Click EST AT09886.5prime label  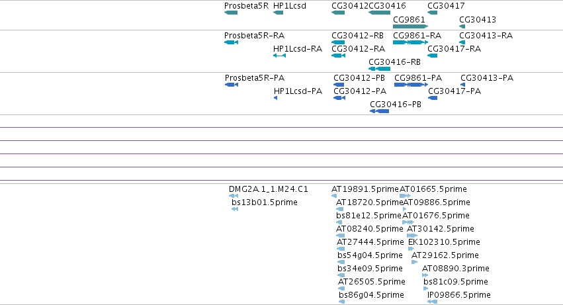[437, 202]
